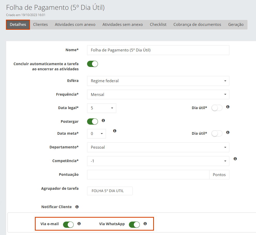Click the info icon next to Notificar Cliente
This screenshot has width=256, height=235.
[77, 207]
